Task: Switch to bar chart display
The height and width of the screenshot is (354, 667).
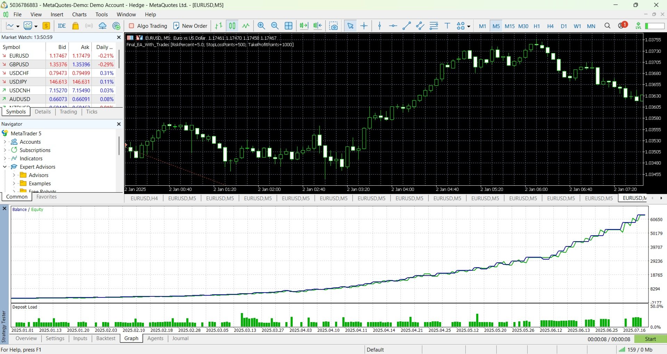Action: tap(219, 26)
